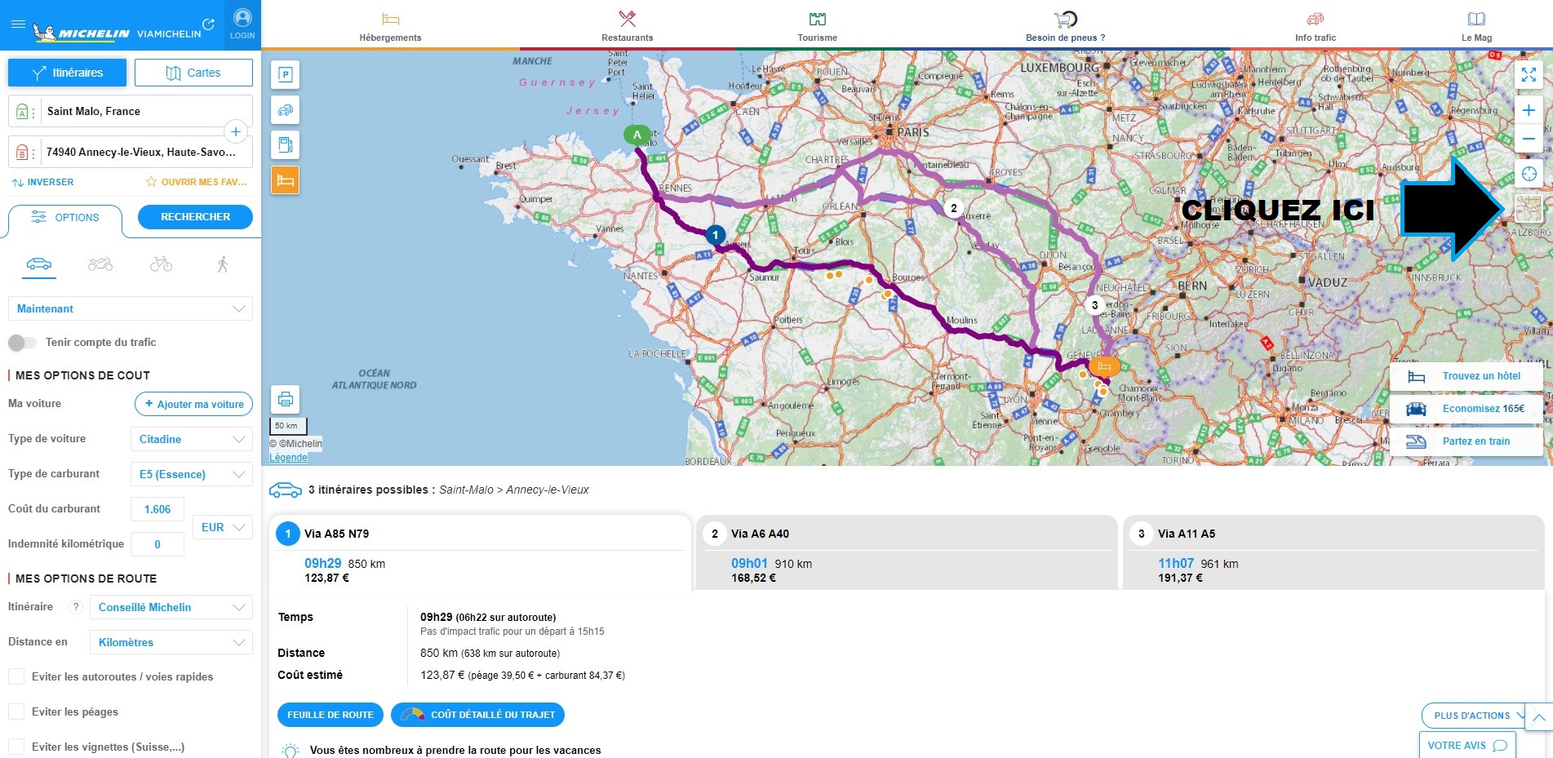Select walking travel mode

coord(223,264)
